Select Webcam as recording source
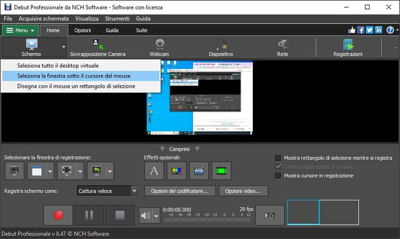The width and height of the screenshot is (400, 239). pos(159,48)
